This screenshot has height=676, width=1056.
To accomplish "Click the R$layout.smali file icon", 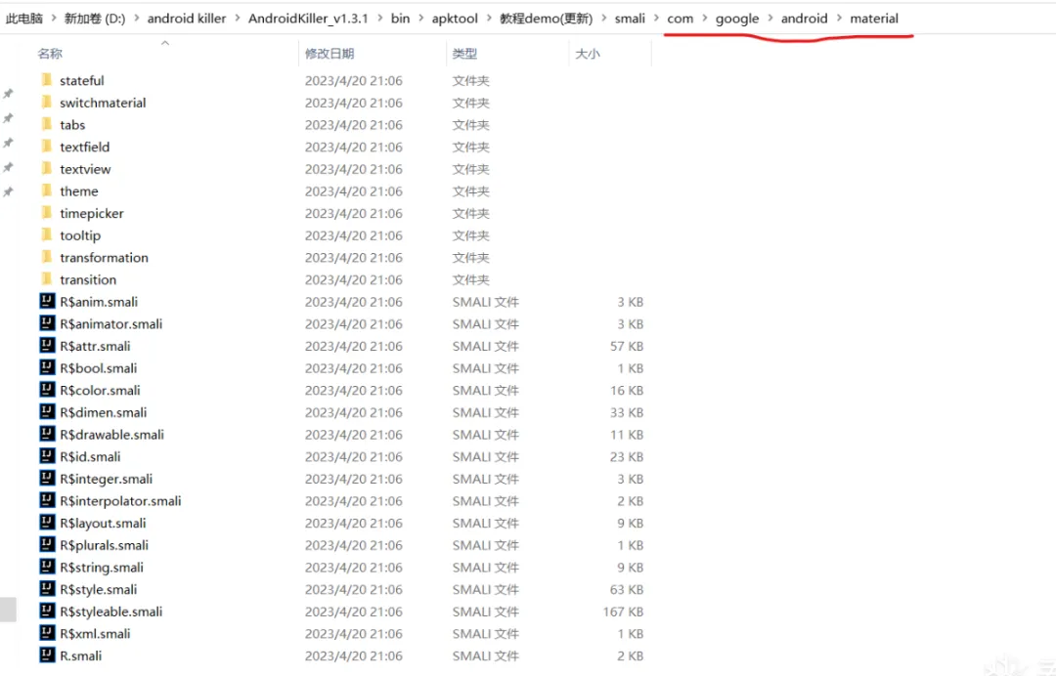I will (x=47, y=523).
